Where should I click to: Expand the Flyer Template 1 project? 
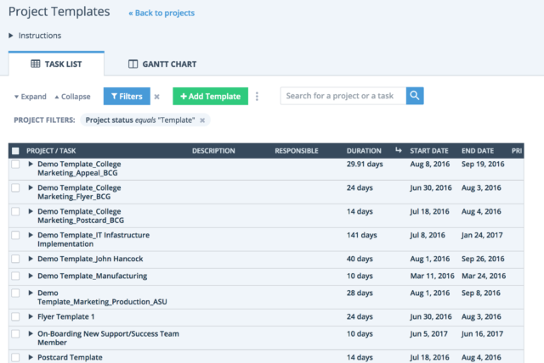(31, 316)
